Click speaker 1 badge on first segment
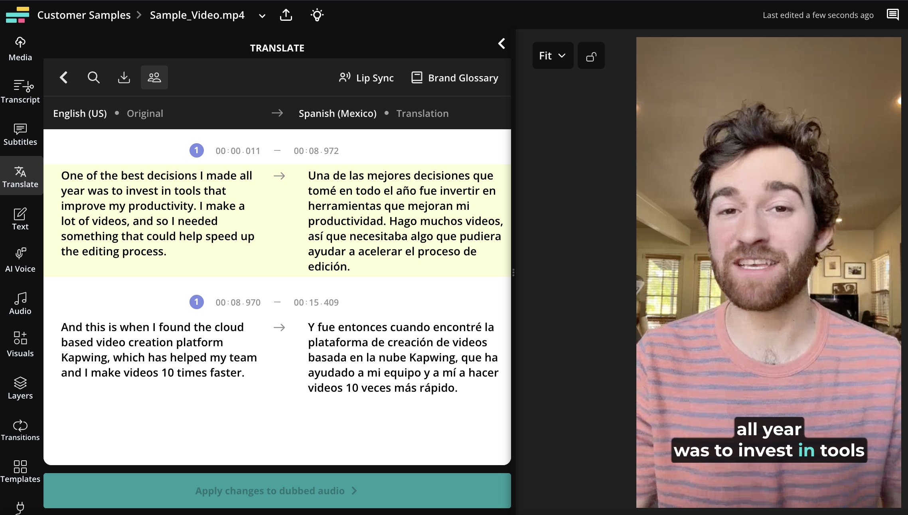This screenshot has width=908, height=515. [197, 150]
